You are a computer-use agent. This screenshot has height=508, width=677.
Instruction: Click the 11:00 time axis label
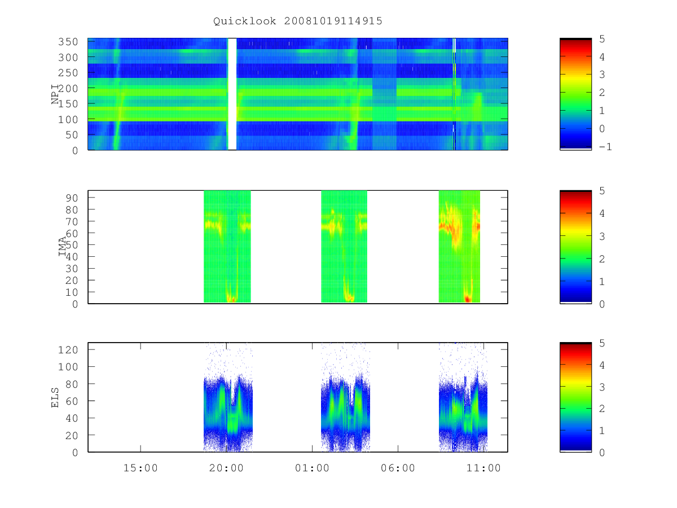click(x=483, y=468)
